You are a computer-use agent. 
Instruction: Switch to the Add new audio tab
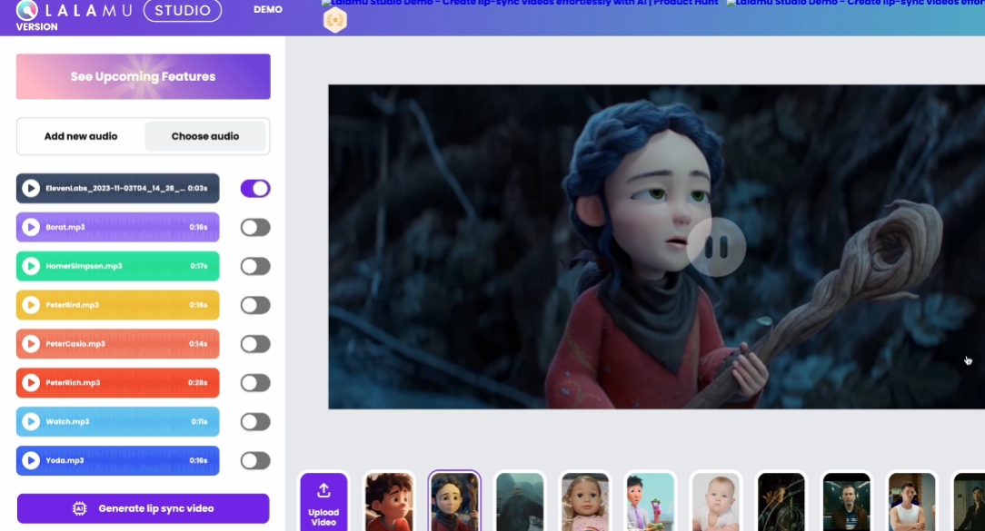(80, 136)
